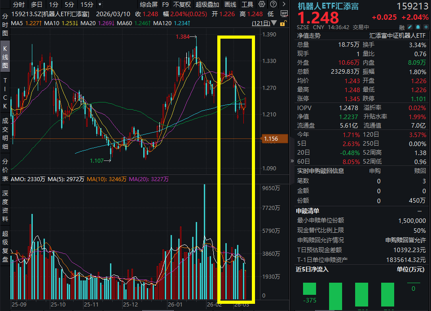Click the price alert bell icon
431x311 pixels.
(418, 27)
